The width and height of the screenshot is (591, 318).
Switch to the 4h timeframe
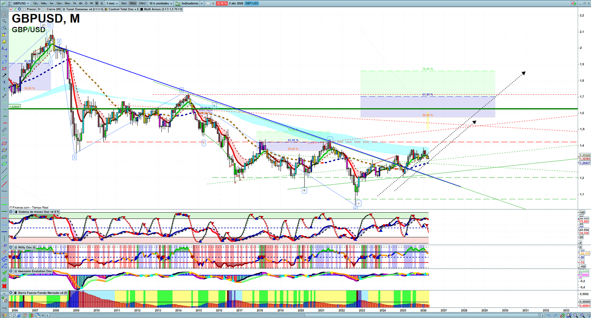pos(81,3)
